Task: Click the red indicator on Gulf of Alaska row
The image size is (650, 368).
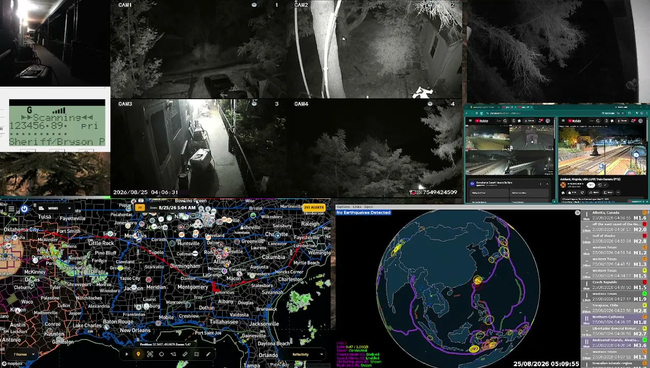Action: [x=645, y=236]
